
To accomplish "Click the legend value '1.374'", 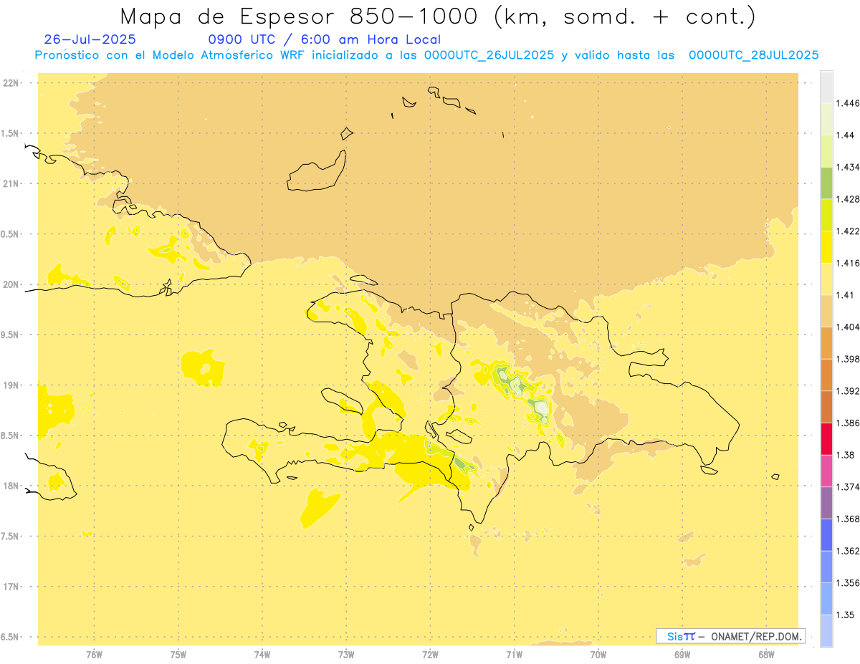I will (847, 487).
